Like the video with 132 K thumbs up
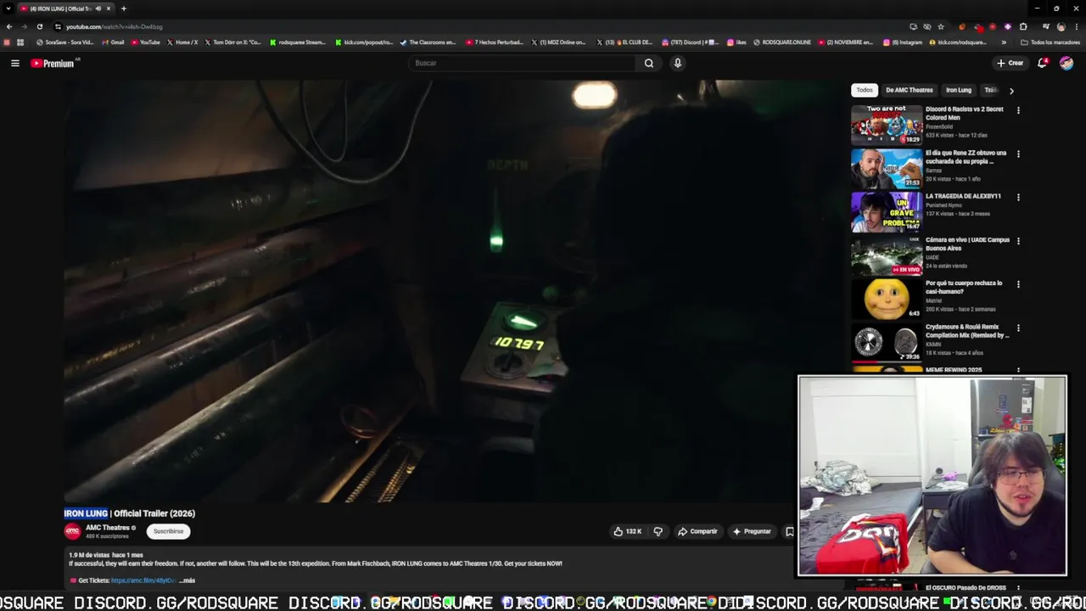1086x611 pixels. pyautogui.click(x=627, y=531)
